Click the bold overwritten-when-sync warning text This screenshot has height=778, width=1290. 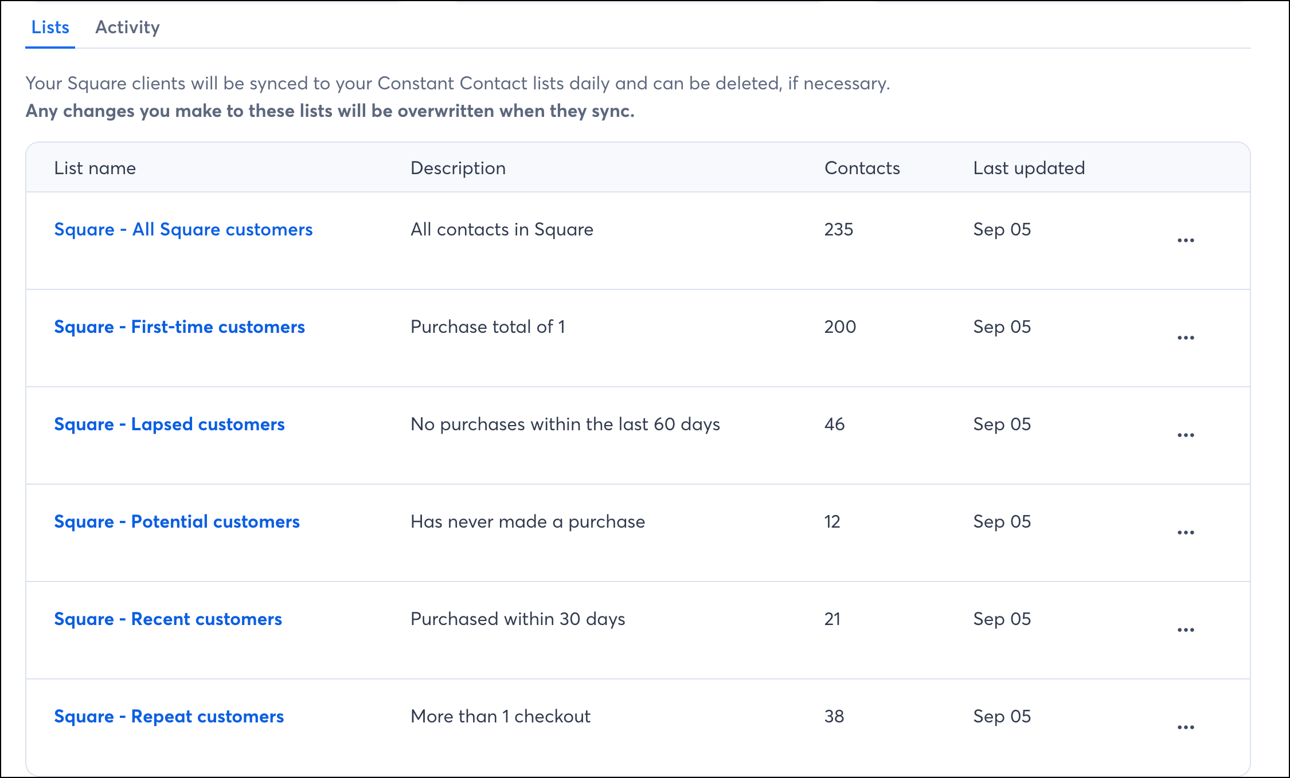(330, 111)
